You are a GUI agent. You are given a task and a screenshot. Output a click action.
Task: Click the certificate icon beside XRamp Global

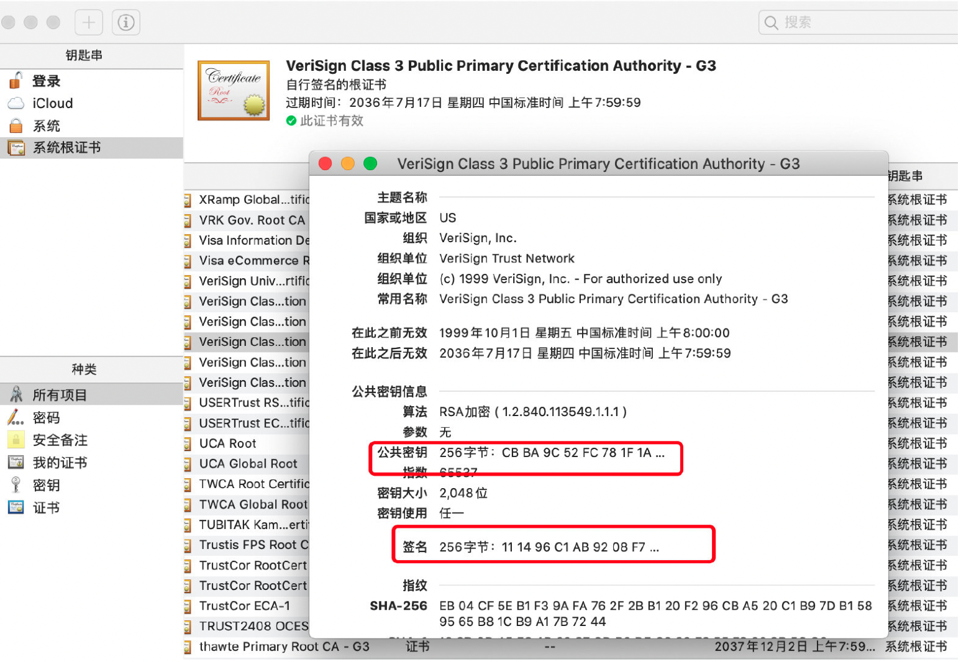click(187, 201)
